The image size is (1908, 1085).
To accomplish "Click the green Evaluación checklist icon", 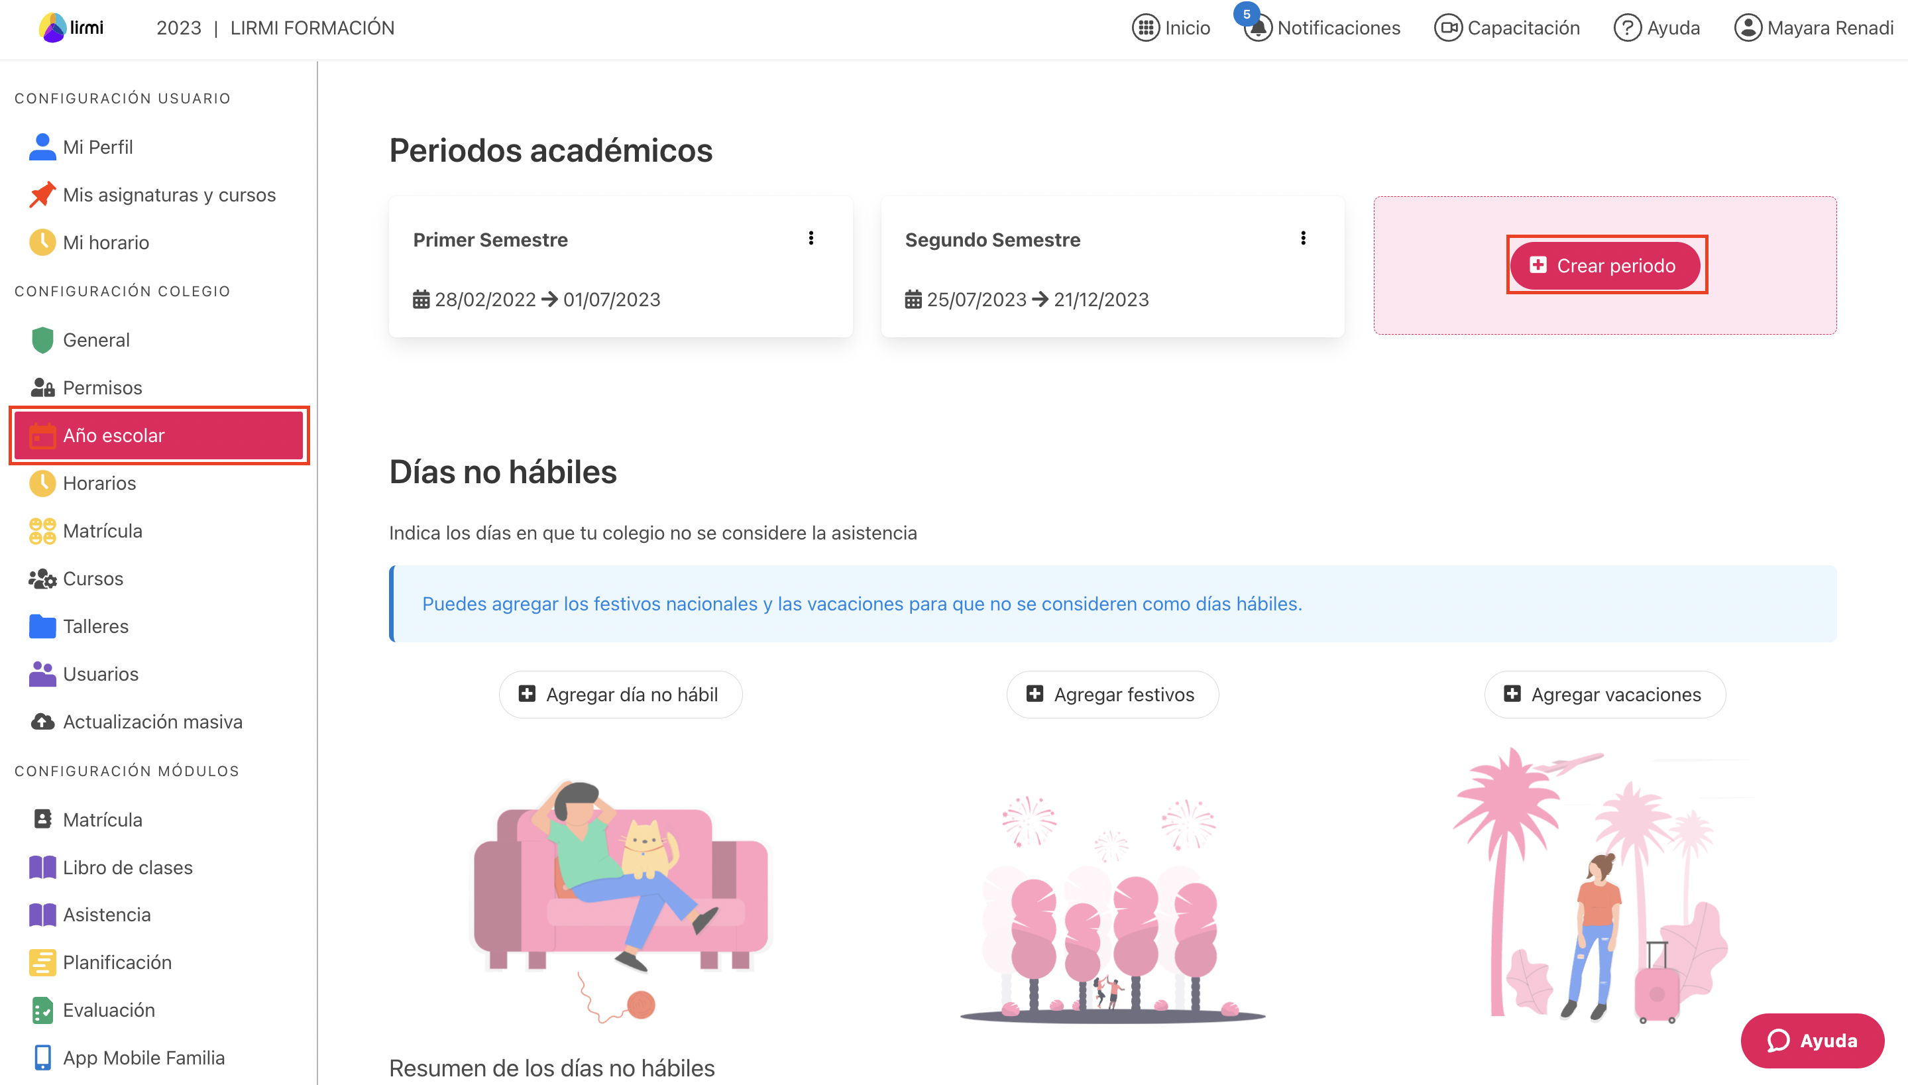I will (42, 1009).
